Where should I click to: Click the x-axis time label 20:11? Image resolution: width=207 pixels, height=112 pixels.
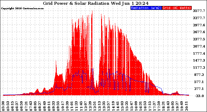[187, 106]
